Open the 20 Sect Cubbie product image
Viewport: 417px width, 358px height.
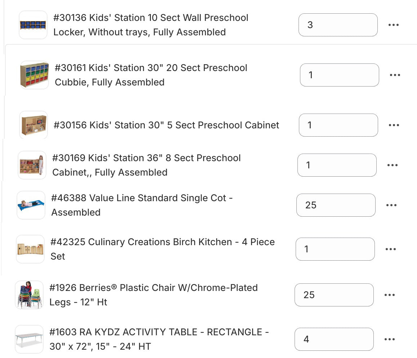(34, 75)
